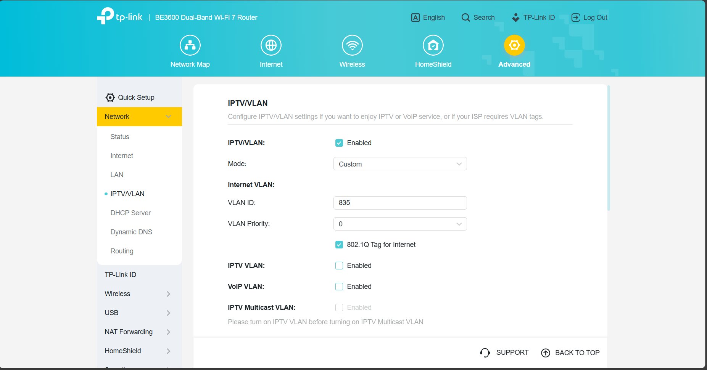The height and width of the screenshot is (370, 707).
Task: Open the Mode dropdown set to Custom
Action: 400,164
